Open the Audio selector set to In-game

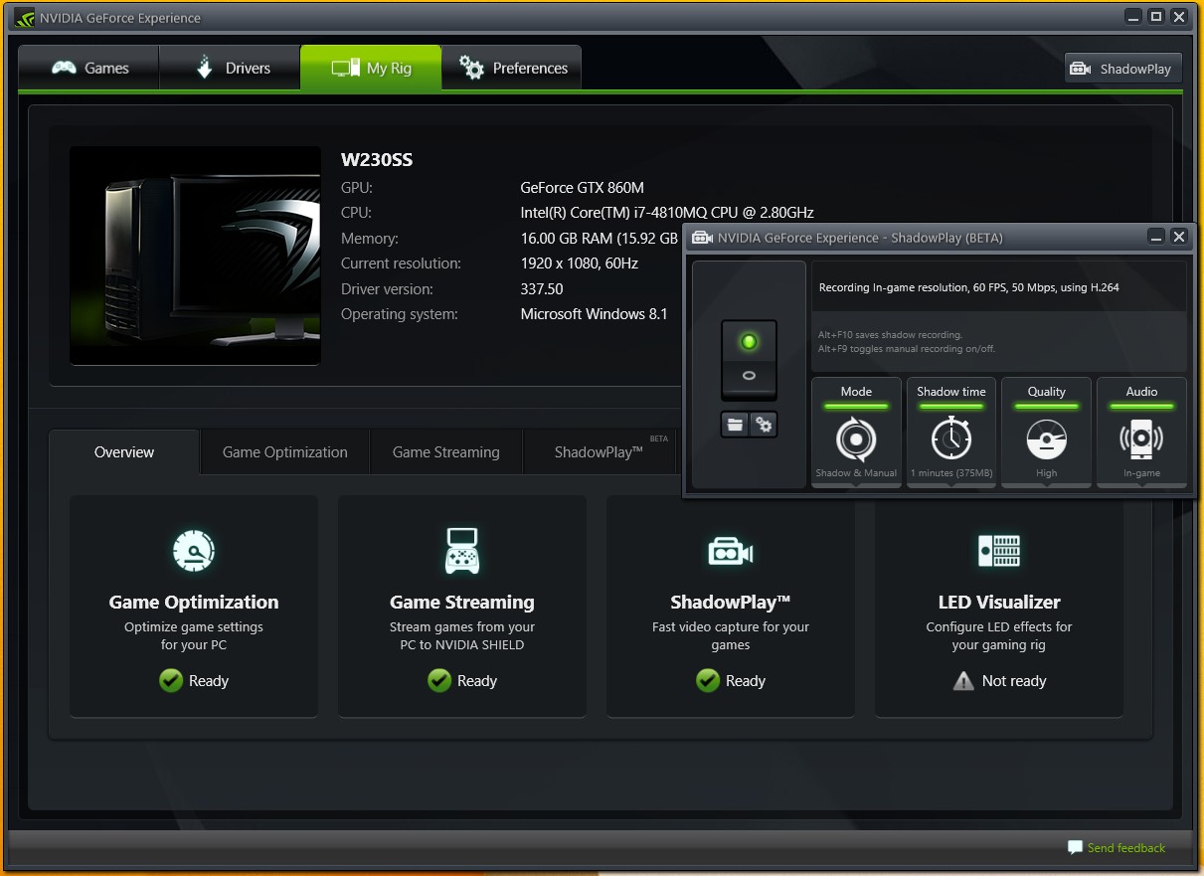click(x=1141, y=433)
